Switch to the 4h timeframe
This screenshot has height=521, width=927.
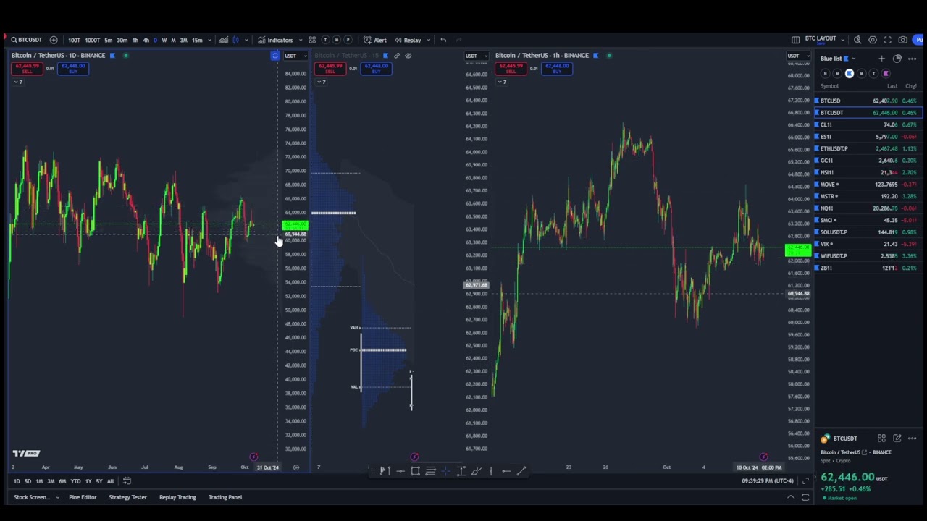click(x=146, y=40)
